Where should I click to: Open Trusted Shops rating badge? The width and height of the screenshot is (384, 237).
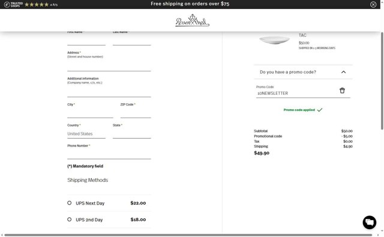point(31,4)
